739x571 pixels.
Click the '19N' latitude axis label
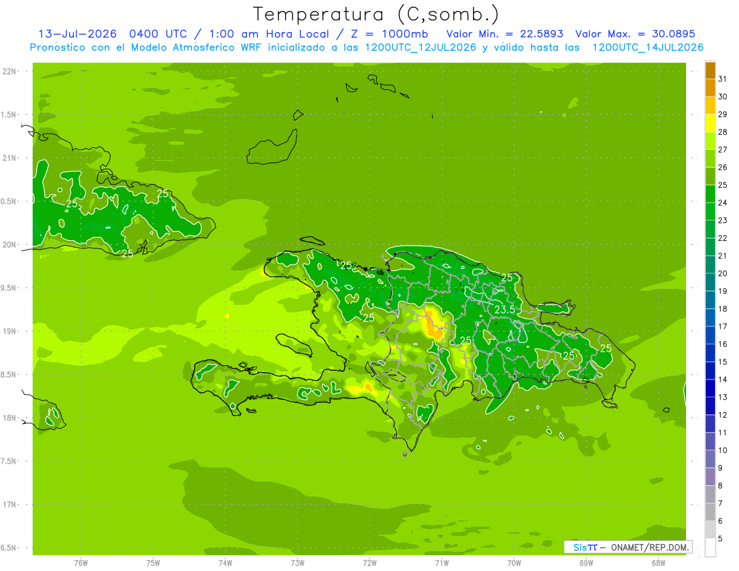[x=10, y=331]
